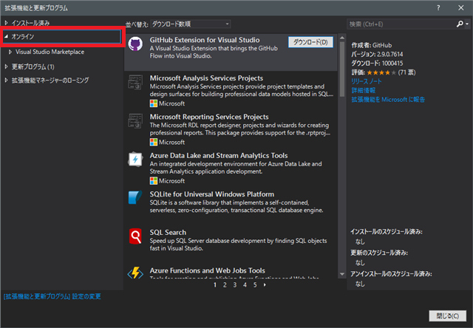This screenshot has width=473, height=328.
Task: Click the next page arrow in pagination
Action: 265,285
